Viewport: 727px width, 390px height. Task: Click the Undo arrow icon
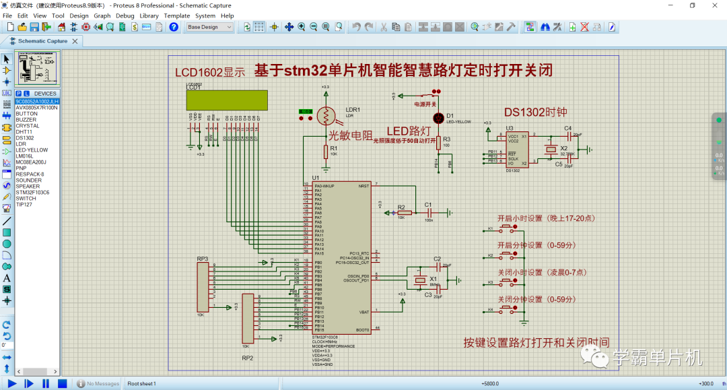355,27
